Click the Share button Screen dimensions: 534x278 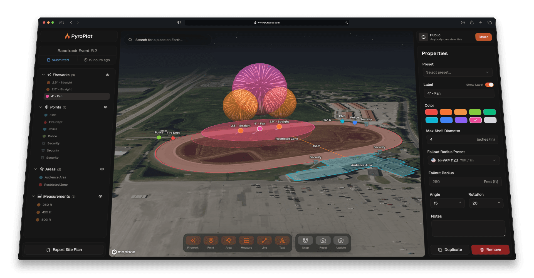pos(483,37)
